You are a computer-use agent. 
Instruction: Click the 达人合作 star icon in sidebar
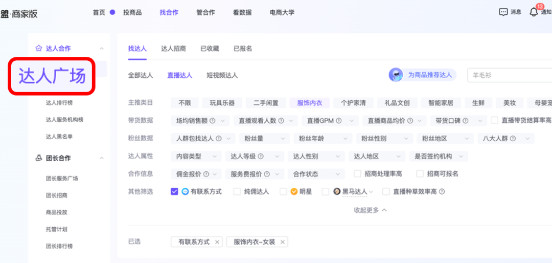[x=38, y=49]
